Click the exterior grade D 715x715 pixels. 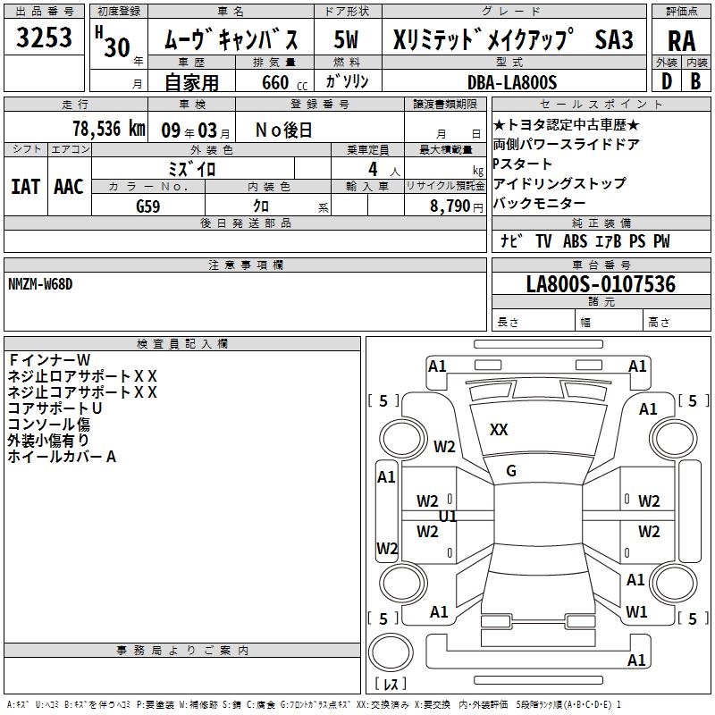[667, 81]
